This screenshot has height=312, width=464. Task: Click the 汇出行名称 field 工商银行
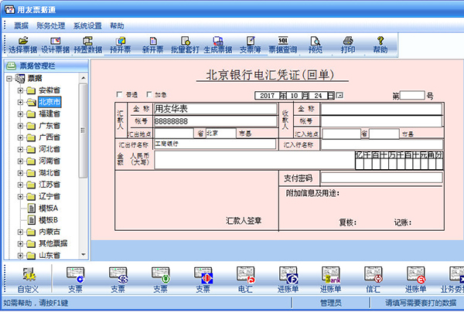pos(215,144)
